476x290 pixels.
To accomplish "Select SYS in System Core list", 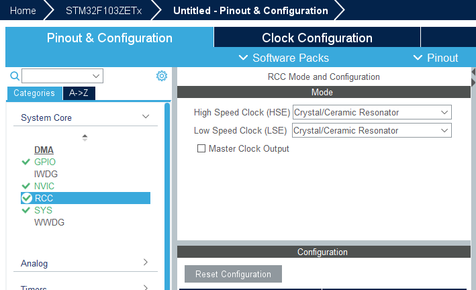I will (x=43, y=210).
